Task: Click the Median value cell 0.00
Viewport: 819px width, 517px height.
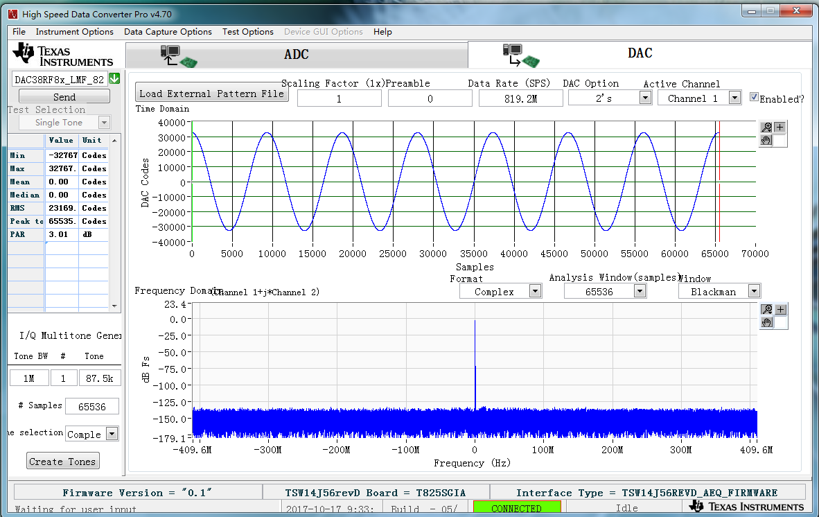Action: pyautogui.click(x=62, y=194)
